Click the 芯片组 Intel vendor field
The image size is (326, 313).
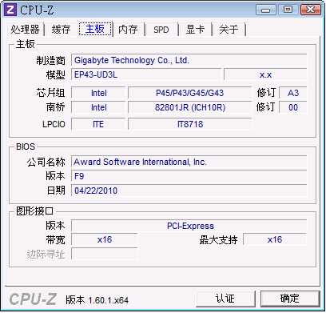[98, 93]
